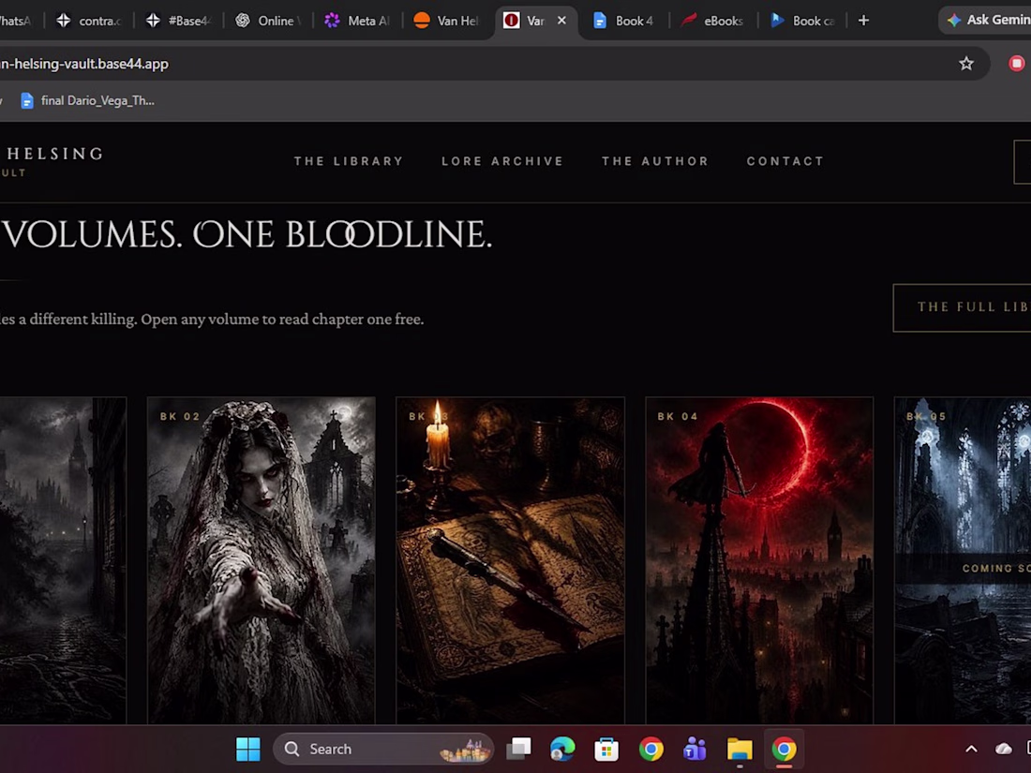Image resolution: width=1031 pixels, height=773 pixels.
Task: Open Task View on the taskbar
Action: tap(518, 749)
